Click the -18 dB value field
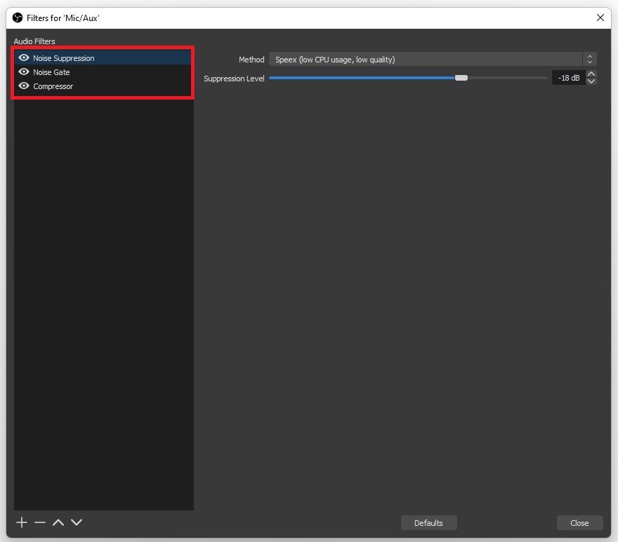The width and height of the screenshot is (618, 542). pyautogui.click(x=569, y=78)
